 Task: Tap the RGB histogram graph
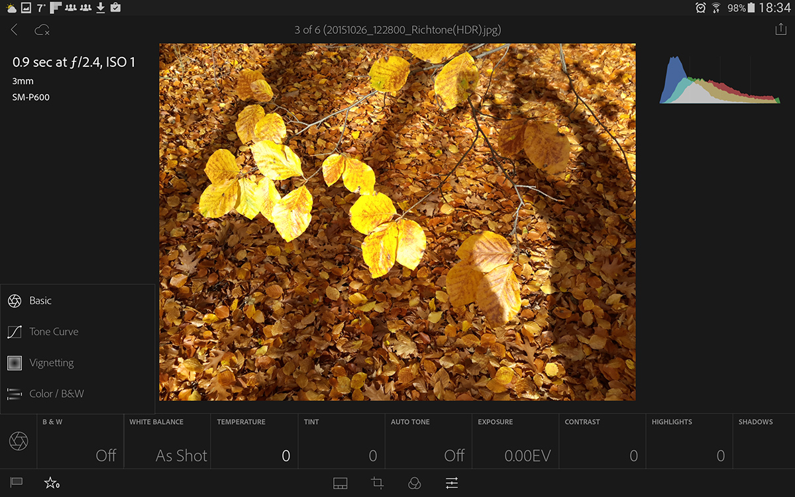pyautogui.click(x=720, y=80)
